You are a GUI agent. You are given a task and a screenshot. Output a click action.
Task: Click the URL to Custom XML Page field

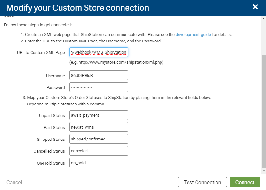99,52
